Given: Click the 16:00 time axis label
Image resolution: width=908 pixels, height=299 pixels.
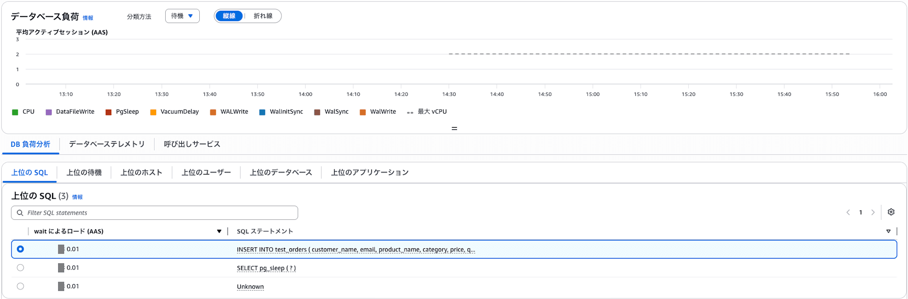Looking at the screenshot, I should pyautogui.click(x=880, y=94).
